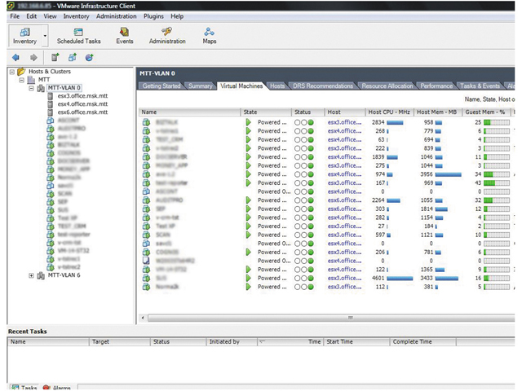
Task: Expand the MTT-VLAN 6 cluster node
Action: (x=31, y=275)
